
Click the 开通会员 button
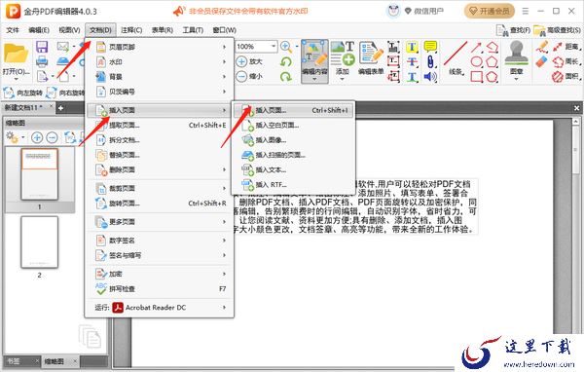(x=489, y=11)
